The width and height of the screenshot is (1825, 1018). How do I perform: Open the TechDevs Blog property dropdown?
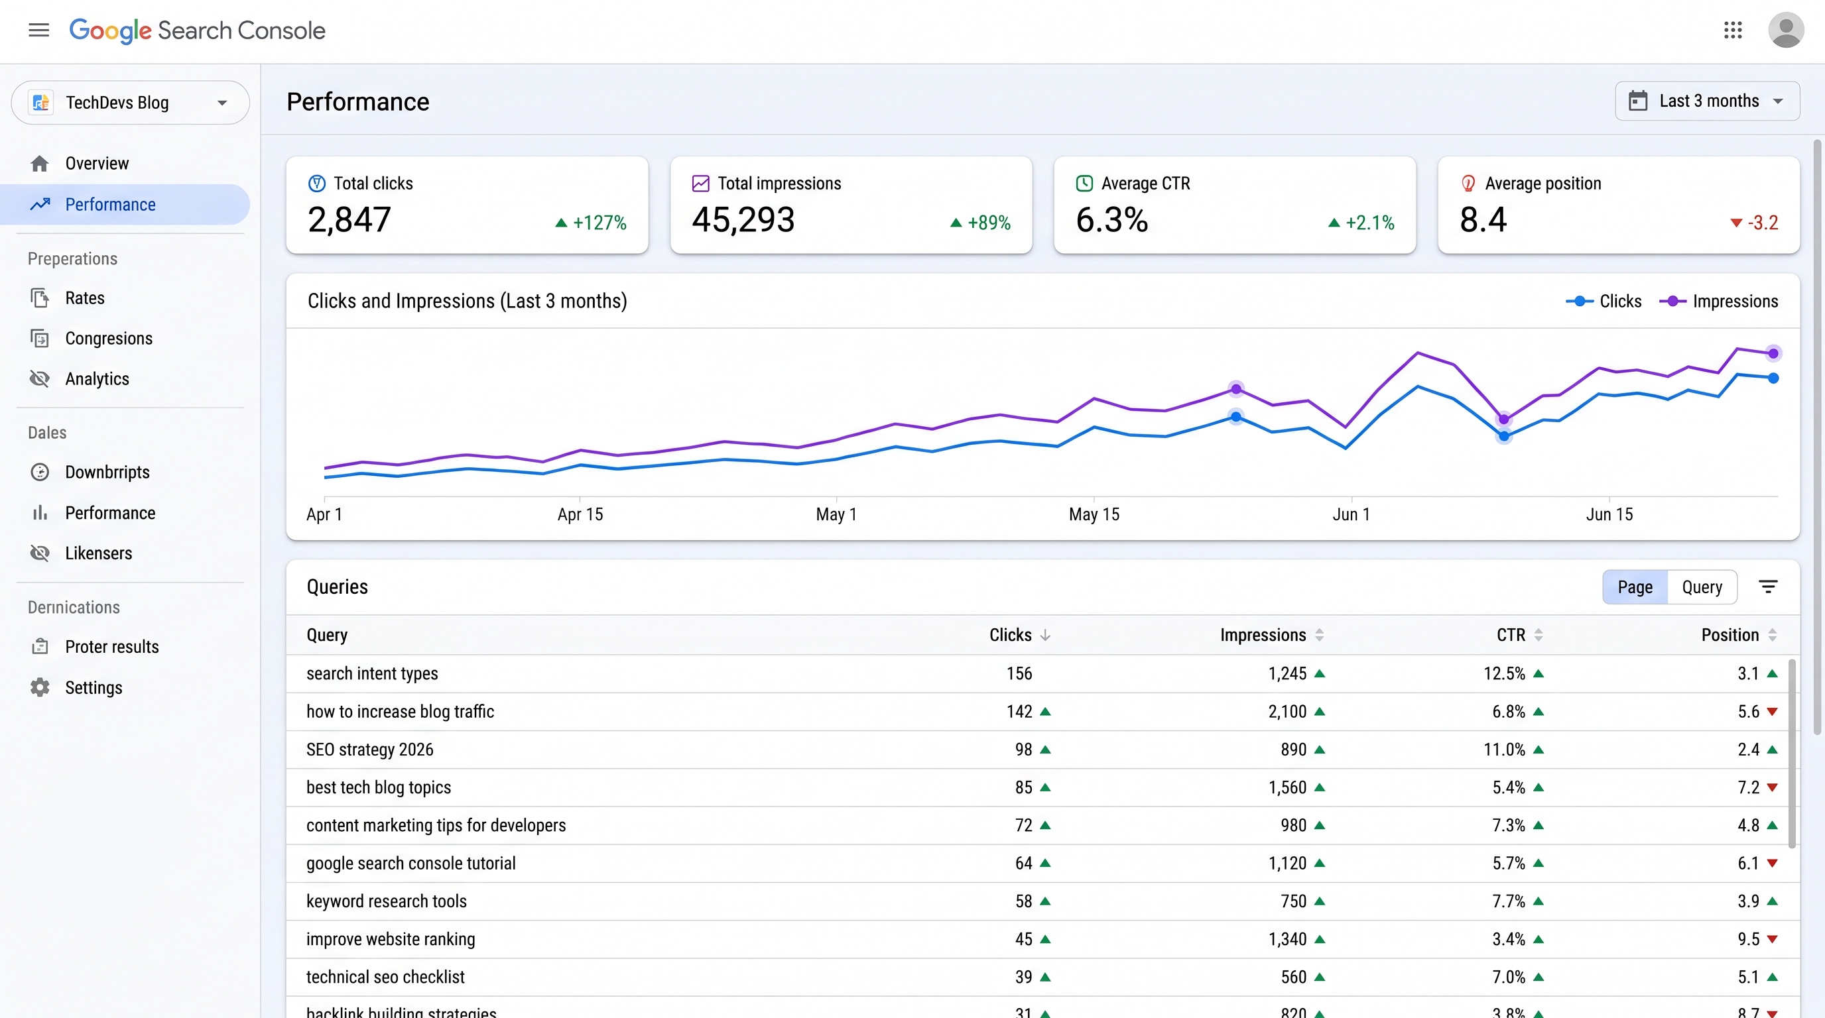[131, 103]
